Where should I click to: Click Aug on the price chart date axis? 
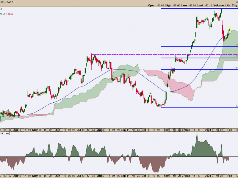(100, 130)
